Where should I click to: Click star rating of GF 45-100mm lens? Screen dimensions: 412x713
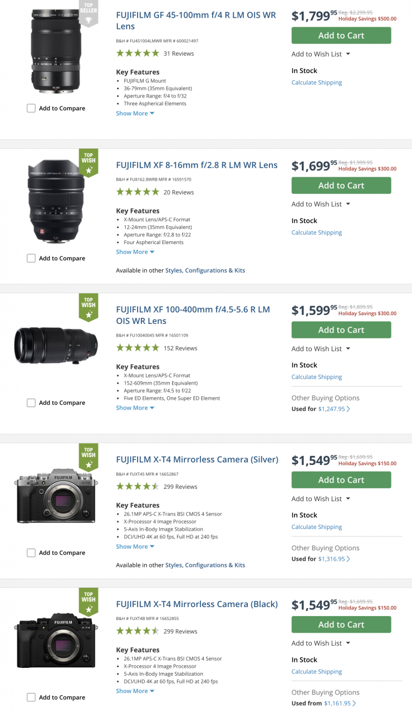click(x=138, y=54)
